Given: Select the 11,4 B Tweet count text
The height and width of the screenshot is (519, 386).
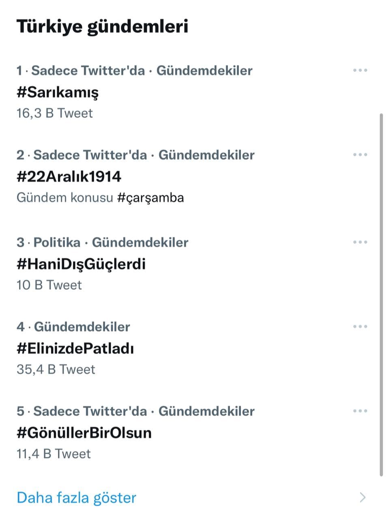Looking at the screenshot, I should click(x=54, y=454).
